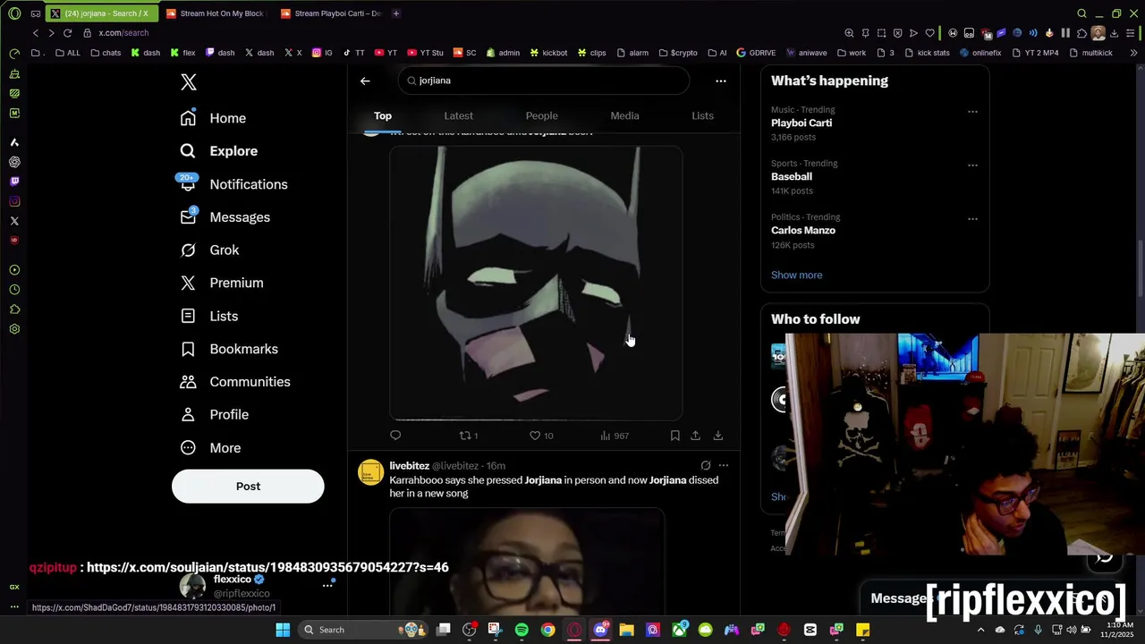The image size is (1145, 644).
Task: Open the More menu in X sidebar
Action: (211, 448)
